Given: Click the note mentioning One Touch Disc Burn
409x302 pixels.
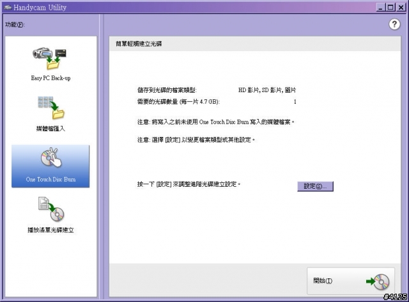Looking at the screenshot, I should 216,122.
